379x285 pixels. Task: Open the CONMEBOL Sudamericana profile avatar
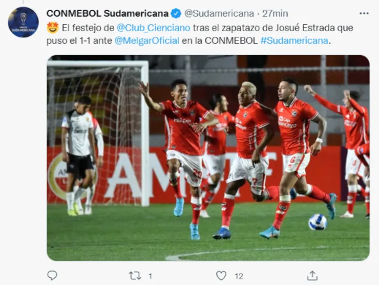pos(23,22)
